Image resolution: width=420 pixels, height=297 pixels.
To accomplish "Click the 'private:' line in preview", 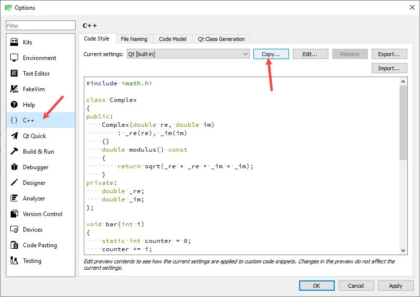I will (x=101, y=183).
